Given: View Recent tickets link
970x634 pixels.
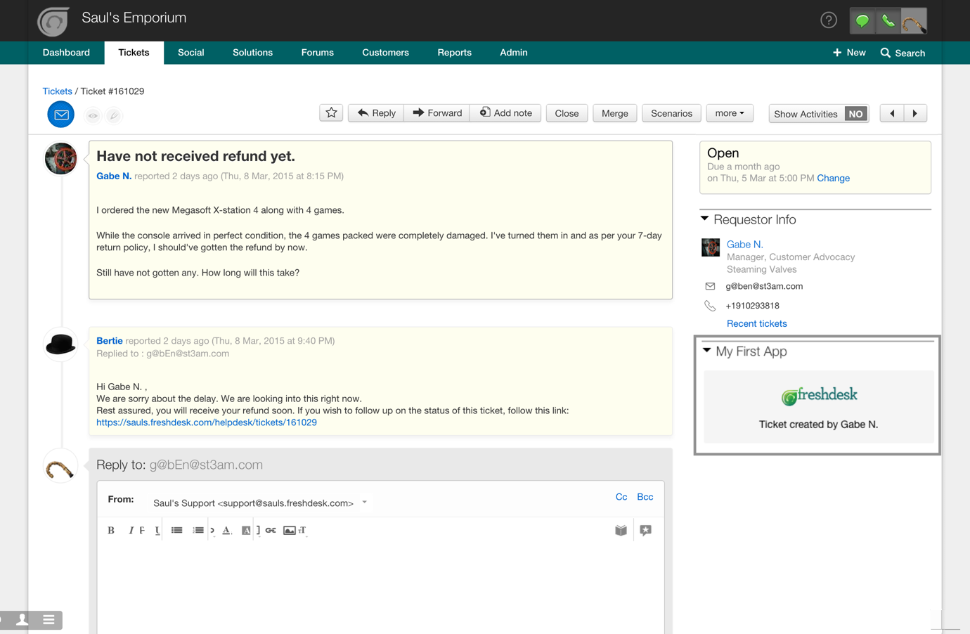Looking at the screenshot, I should coord(756,324).
